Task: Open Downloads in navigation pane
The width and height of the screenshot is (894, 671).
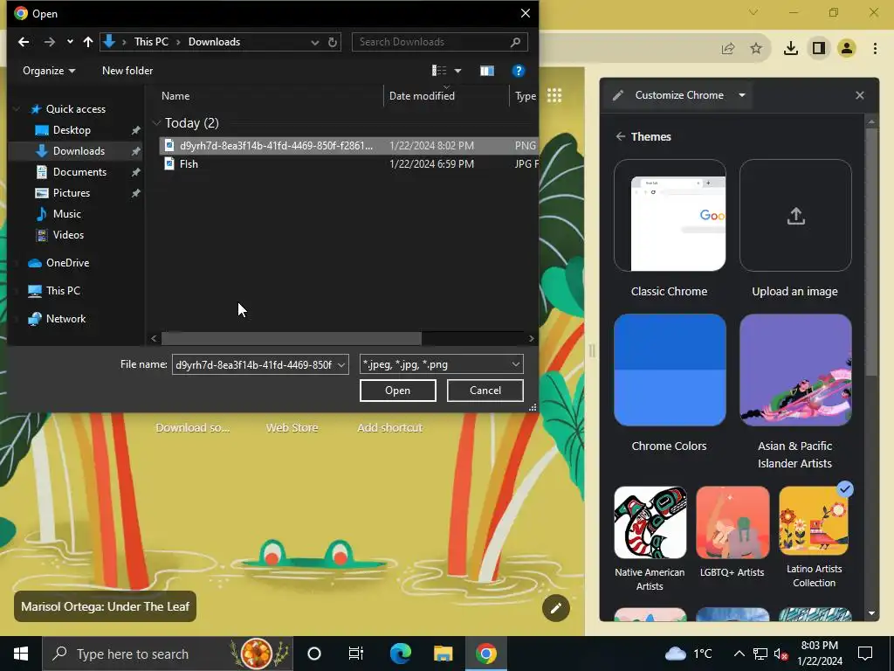Action: (x=79, y=151)
